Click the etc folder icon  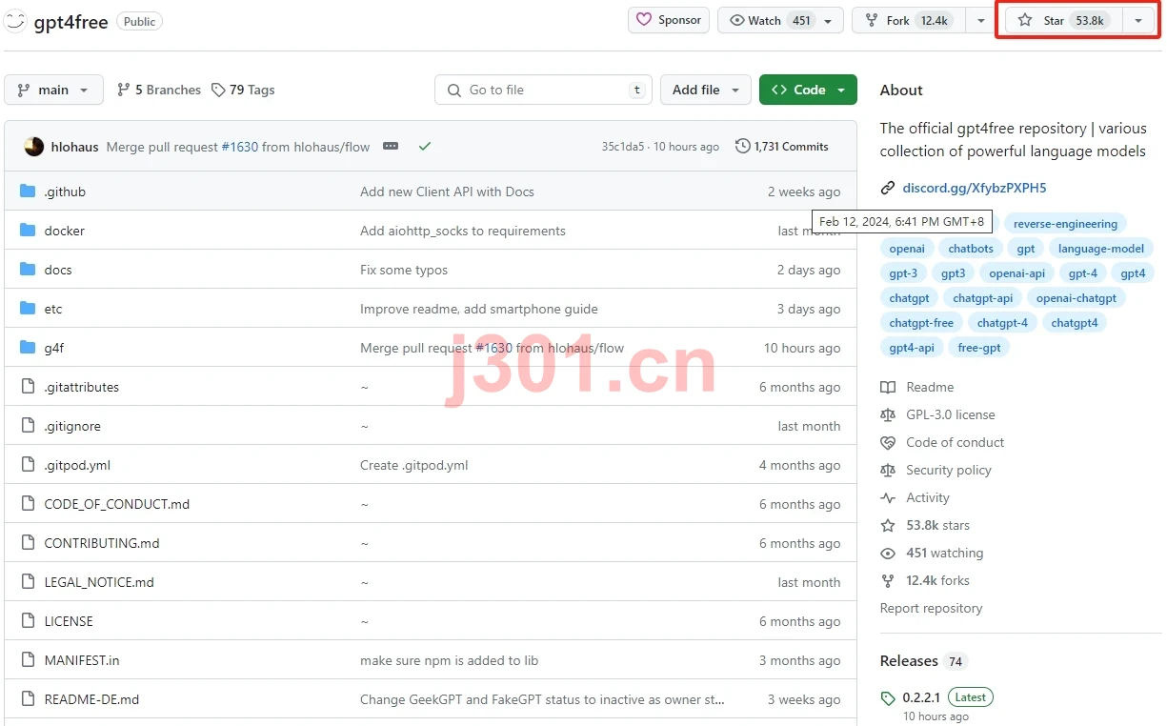point(28,309)
